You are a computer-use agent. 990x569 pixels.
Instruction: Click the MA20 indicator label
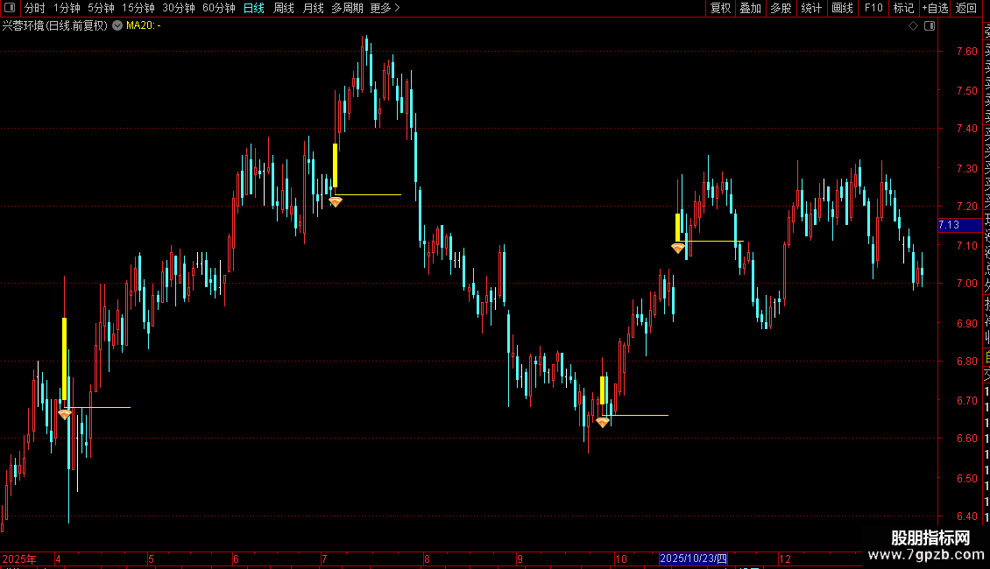(x=144, y=25)
